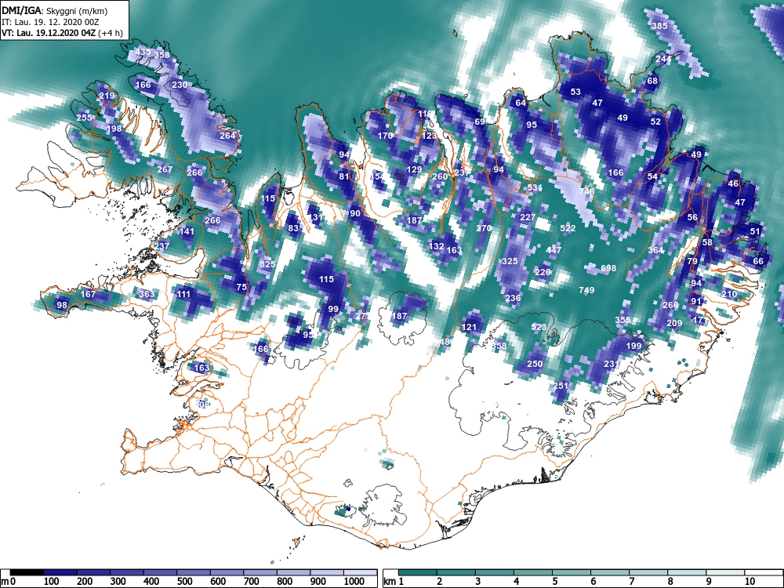Click the visibility value 227 on the map
The width and height of the screenshot is (784, 588).
tap(528, 217)
